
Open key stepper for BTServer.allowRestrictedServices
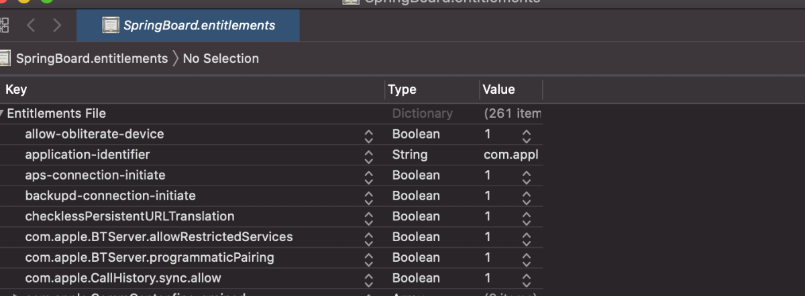[x=368, y=239]
